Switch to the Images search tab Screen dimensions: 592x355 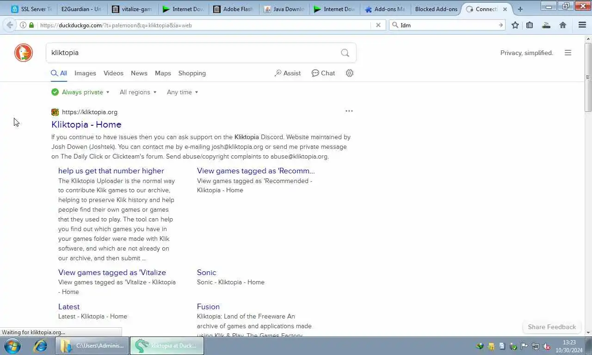click(85, 73)
